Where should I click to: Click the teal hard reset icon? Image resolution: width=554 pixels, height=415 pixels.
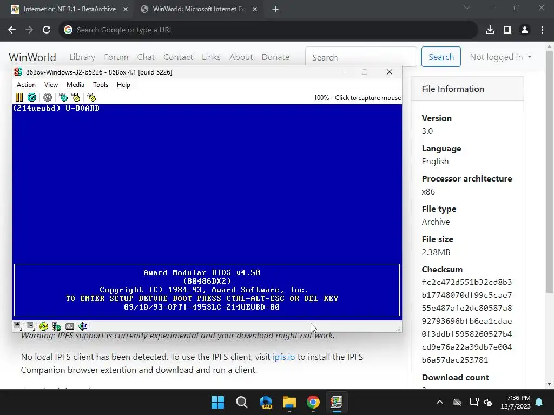(x=32, y=97)
